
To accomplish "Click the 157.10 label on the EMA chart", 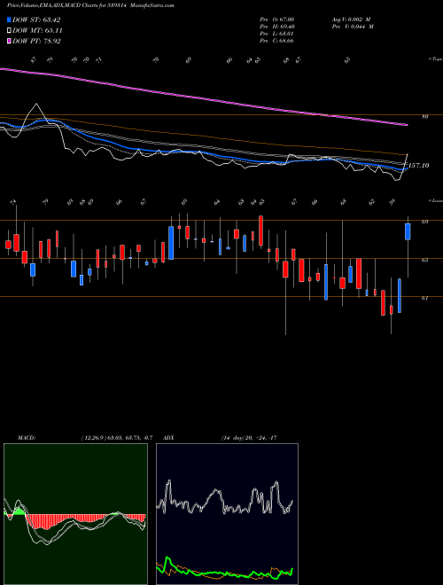I will [419, 165].
